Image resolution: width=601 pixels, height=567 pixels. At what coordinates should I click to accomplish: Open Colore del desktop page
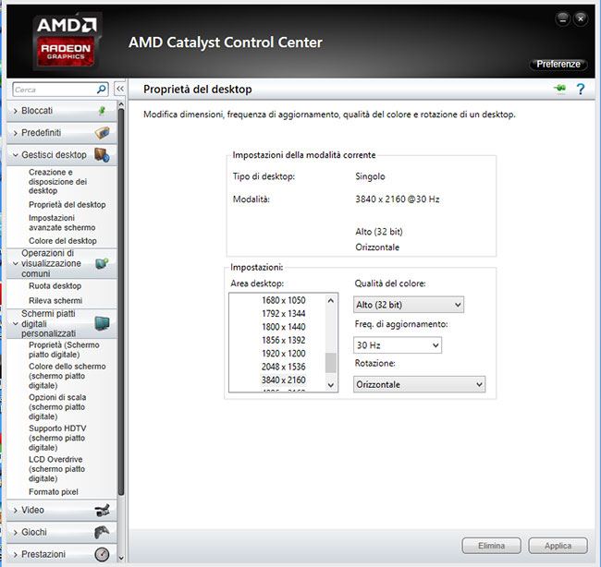(63, 241)
